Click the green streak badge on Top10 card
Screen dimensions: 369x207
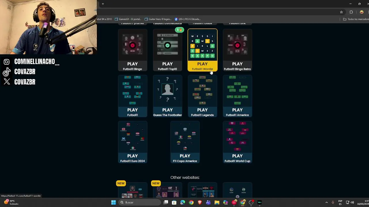click(x=179, y=30)
